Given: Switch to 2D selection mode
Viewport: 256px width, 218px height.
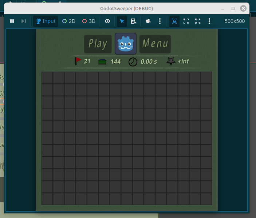Looking at the screenshot, I should (69, 21).
